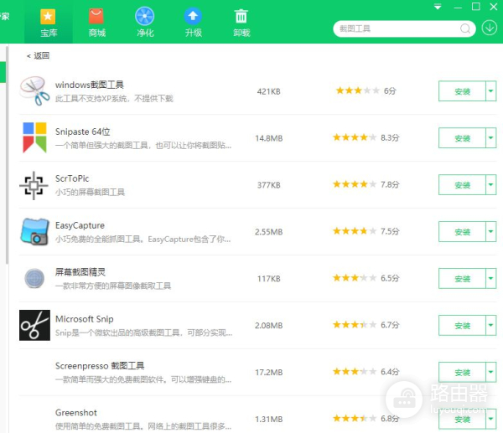This screenshot has width=503, height=433.
Task: Click the left sidebar vertical scrollbar
Action: (7, 155)
